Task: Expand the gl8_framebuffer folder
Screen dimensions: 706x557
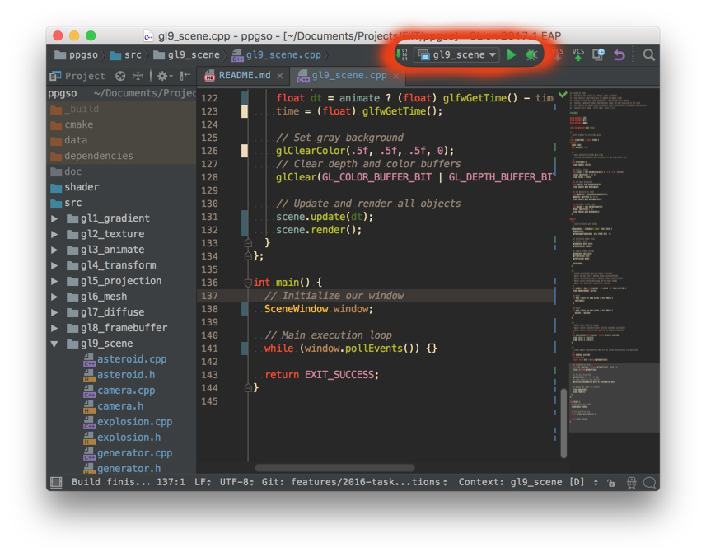Action: click(54, 328)
